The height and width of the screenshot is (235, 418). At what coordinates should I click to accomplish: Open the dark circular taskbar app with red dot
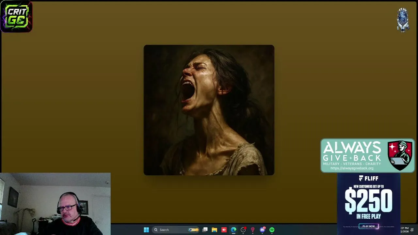coord(243,230)
